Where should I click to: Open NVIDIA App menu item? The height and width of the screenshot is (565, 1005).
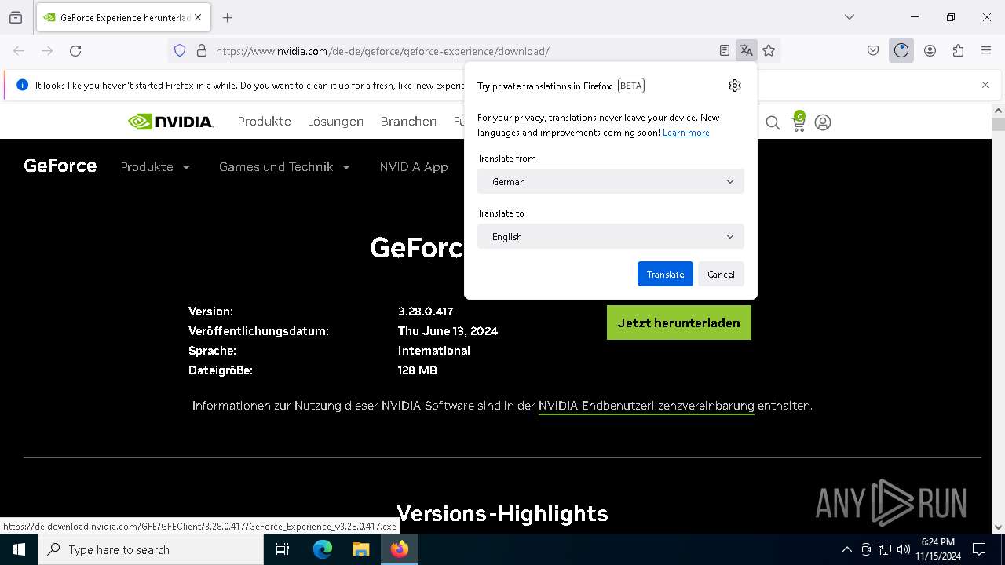pyautogui.click(x=414, y=166)
